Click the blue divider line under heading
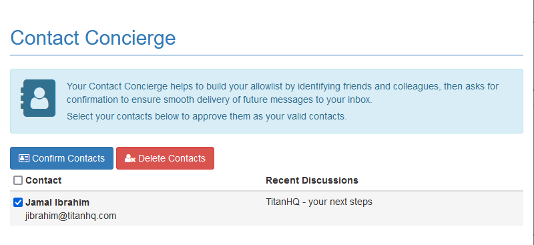This screenshot has width=534, height=245. click(x=266, y=55)
